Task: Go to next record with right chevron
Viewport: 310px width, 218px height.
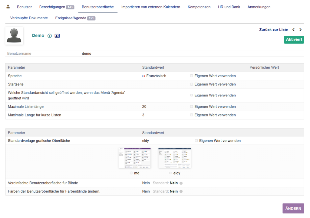Action: [300, 30]
